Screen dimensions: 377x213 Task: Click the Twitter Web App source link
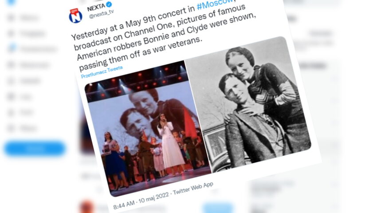[x=193, y=189]
